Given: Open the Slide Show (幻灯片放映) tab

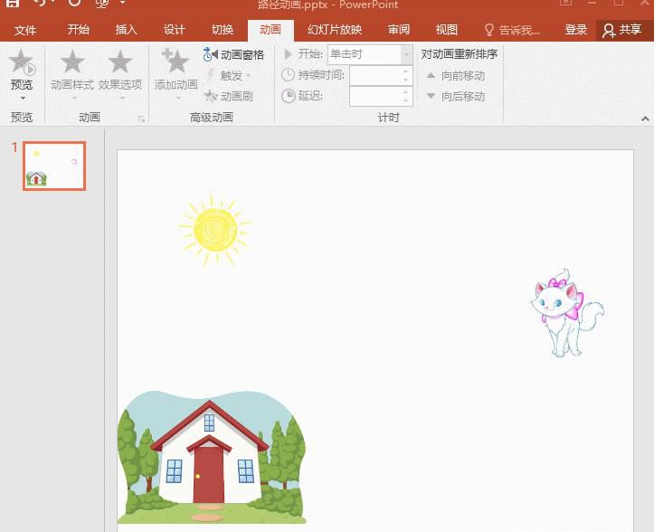Looking at the screenshot, I should point(335,30).
